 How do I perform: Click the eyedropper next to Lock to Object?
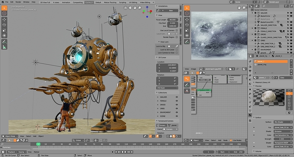tap(177, 46)
